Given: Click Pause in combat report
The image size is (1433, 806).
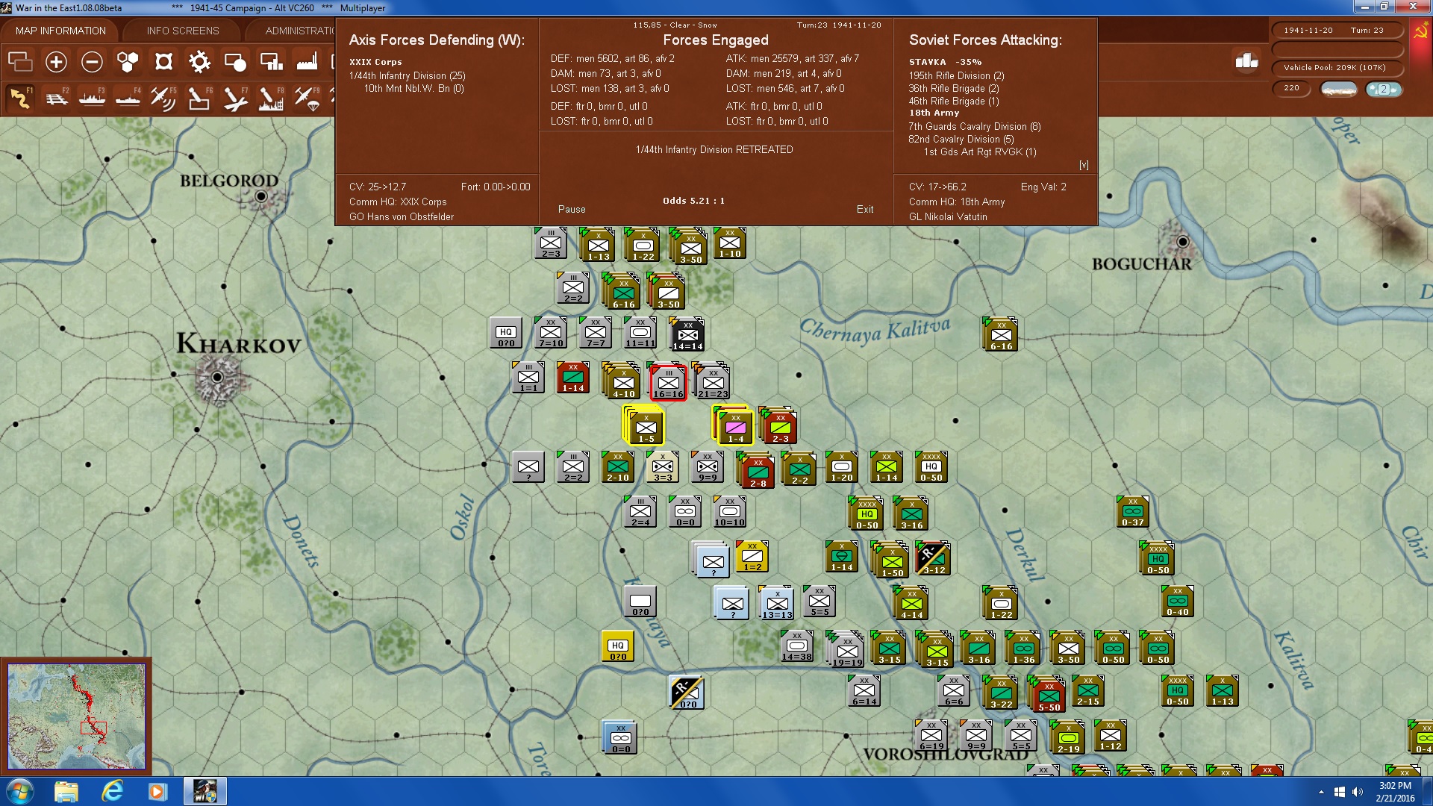Looking at the screenshot, I should 572,210.
